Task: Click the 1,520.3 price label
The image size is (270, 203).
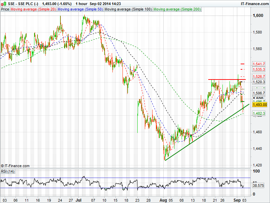Action: 259,82
